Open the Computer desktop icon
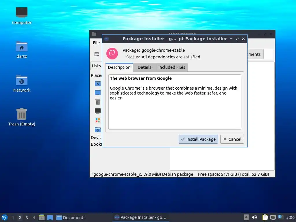This screenshot has height=222, width=296. [x=22, y=16]
